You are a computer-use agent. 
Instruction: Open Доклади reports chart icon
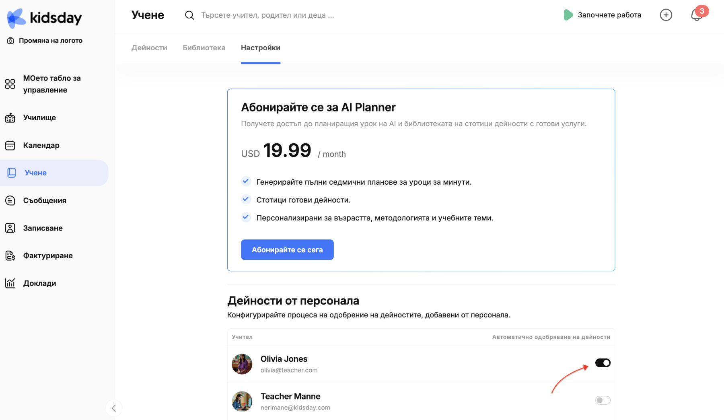(10, 283)
